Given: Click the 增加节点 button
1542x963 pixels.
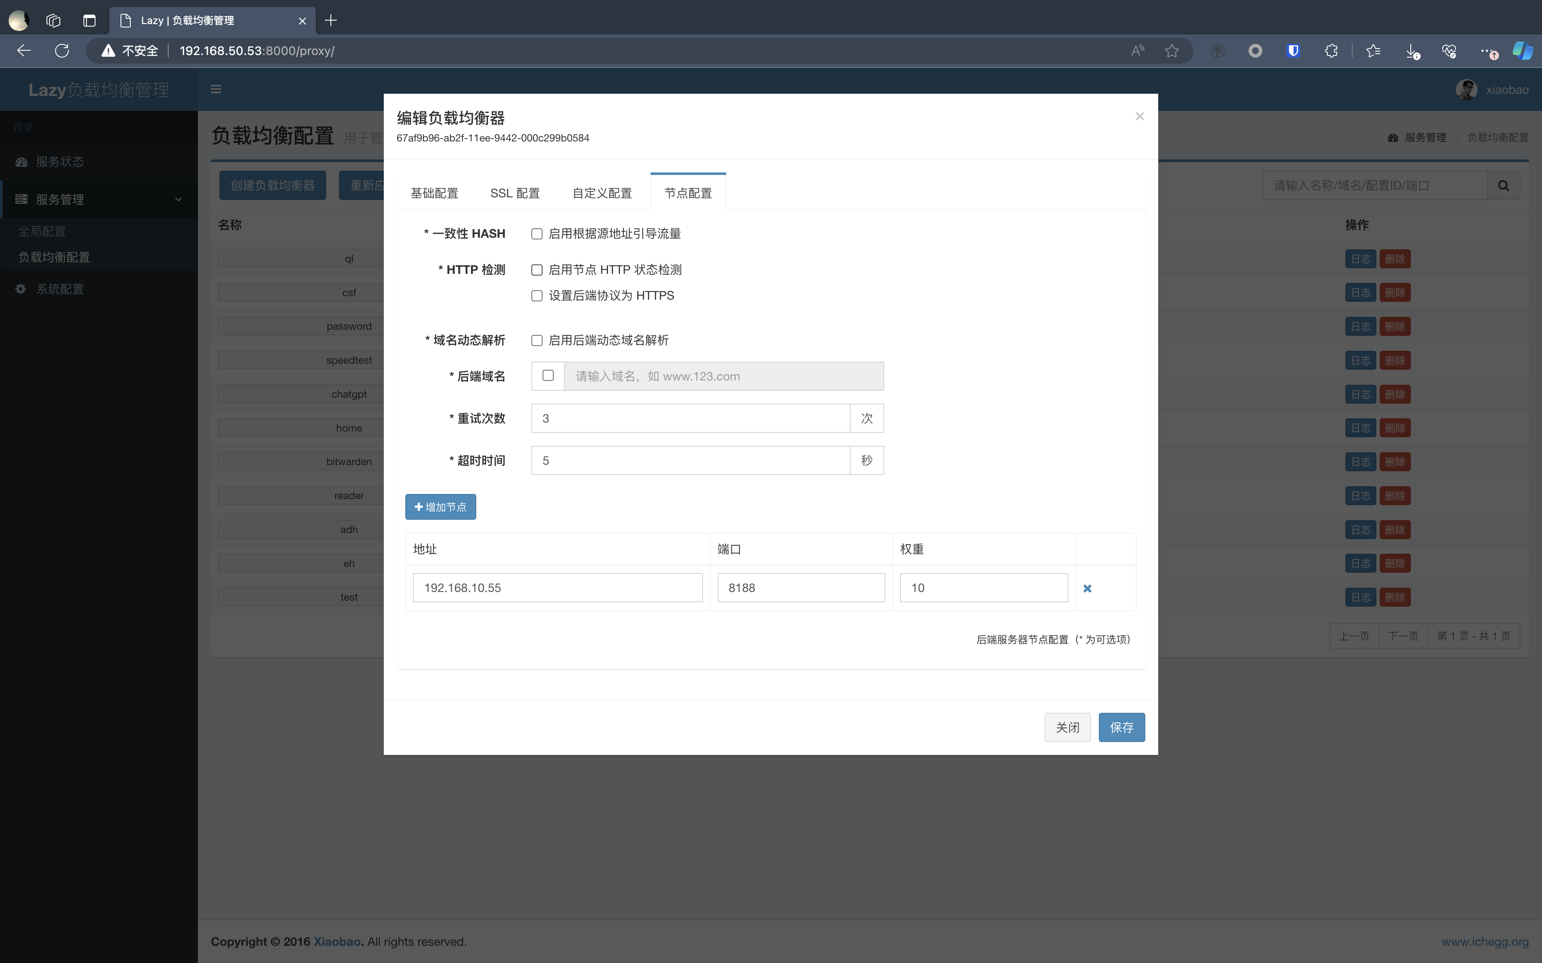Looking at the screenshot, I should (440, 507).
